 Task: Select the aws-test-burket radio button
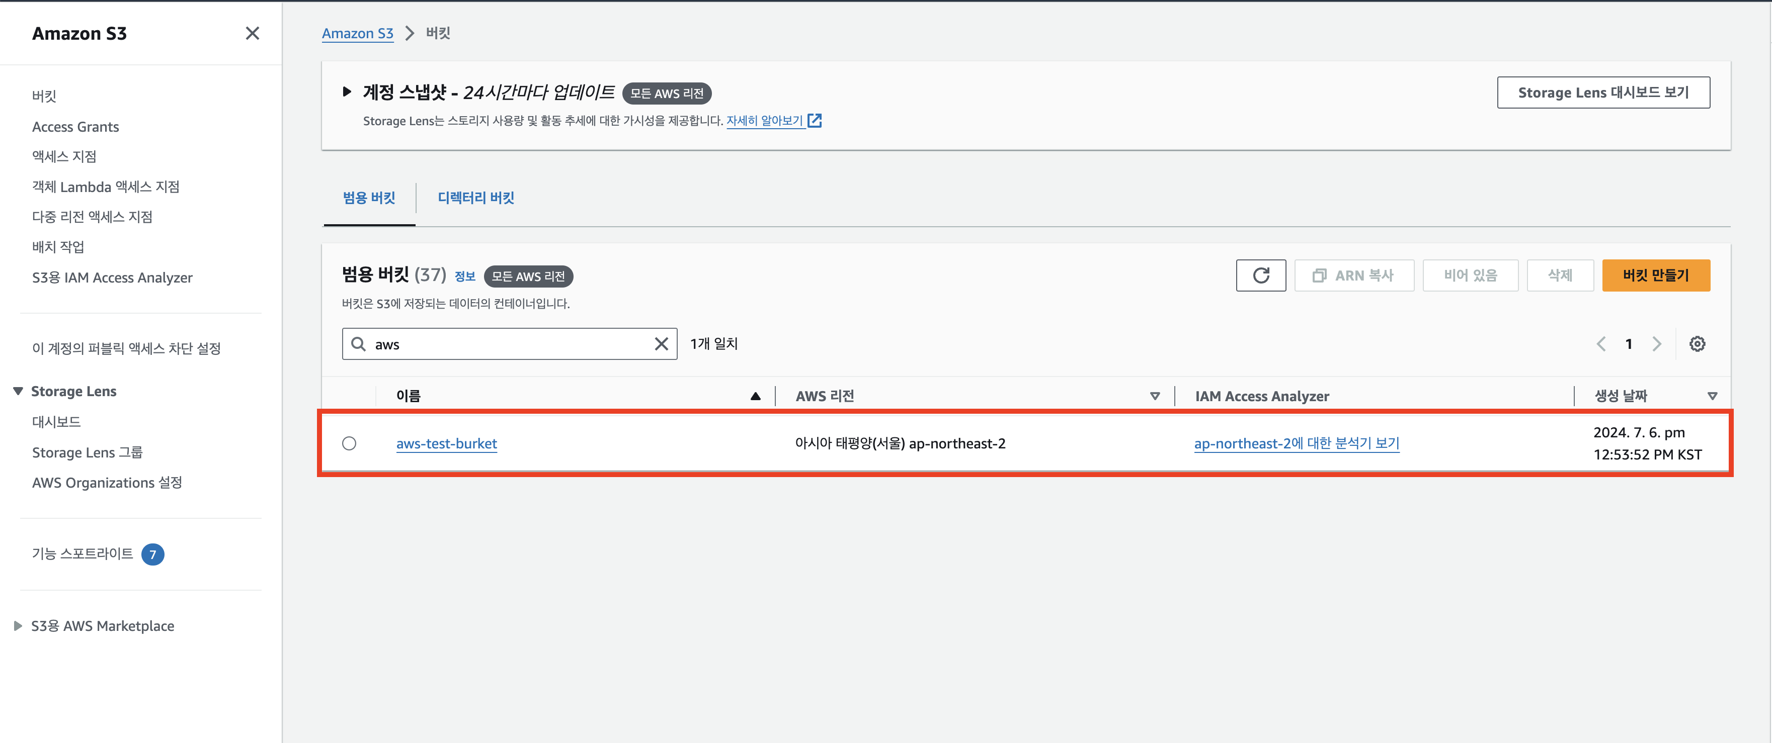350,443
